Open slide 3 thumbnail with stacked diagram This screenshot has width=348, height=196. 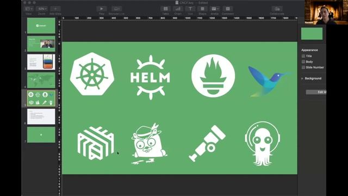(x=41, y=62)
